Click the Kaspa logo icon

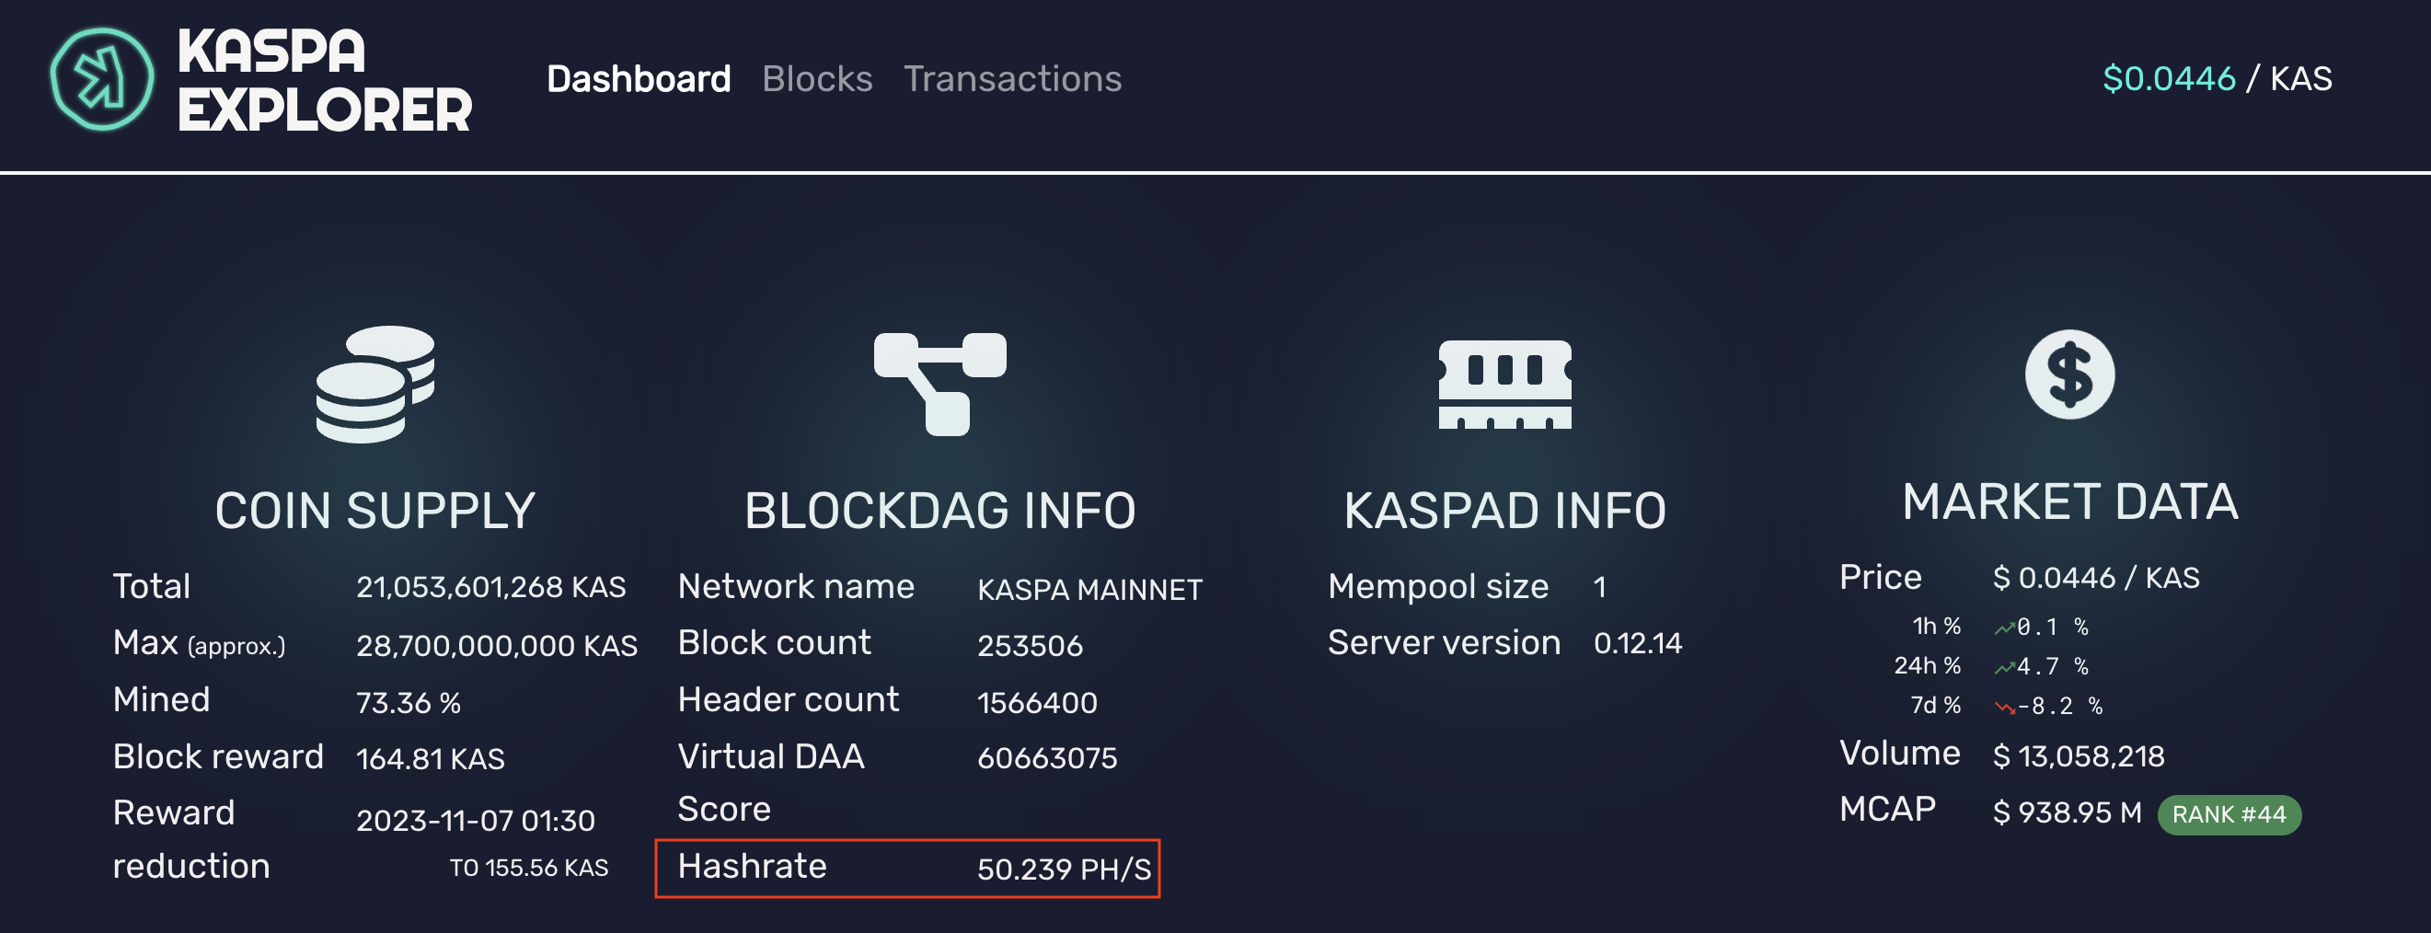pos(102,79)
